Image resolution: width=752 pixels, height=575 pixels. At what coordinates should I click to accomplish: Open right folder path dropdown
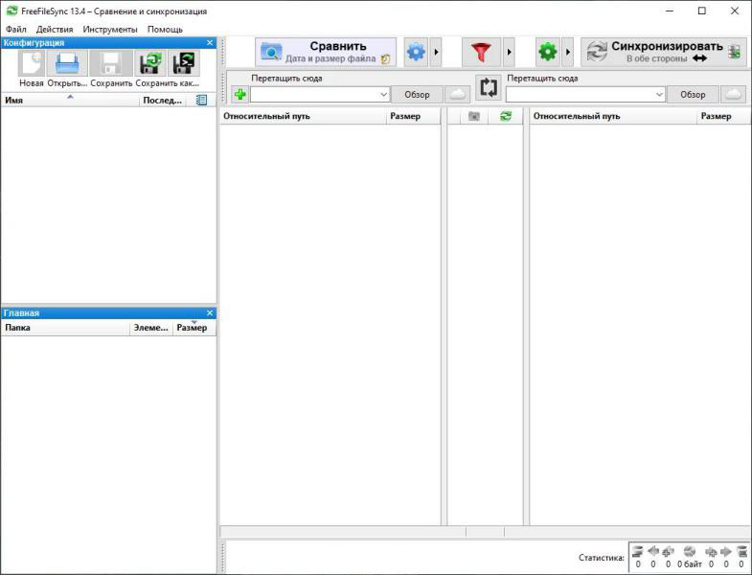[x=659, y=95]
